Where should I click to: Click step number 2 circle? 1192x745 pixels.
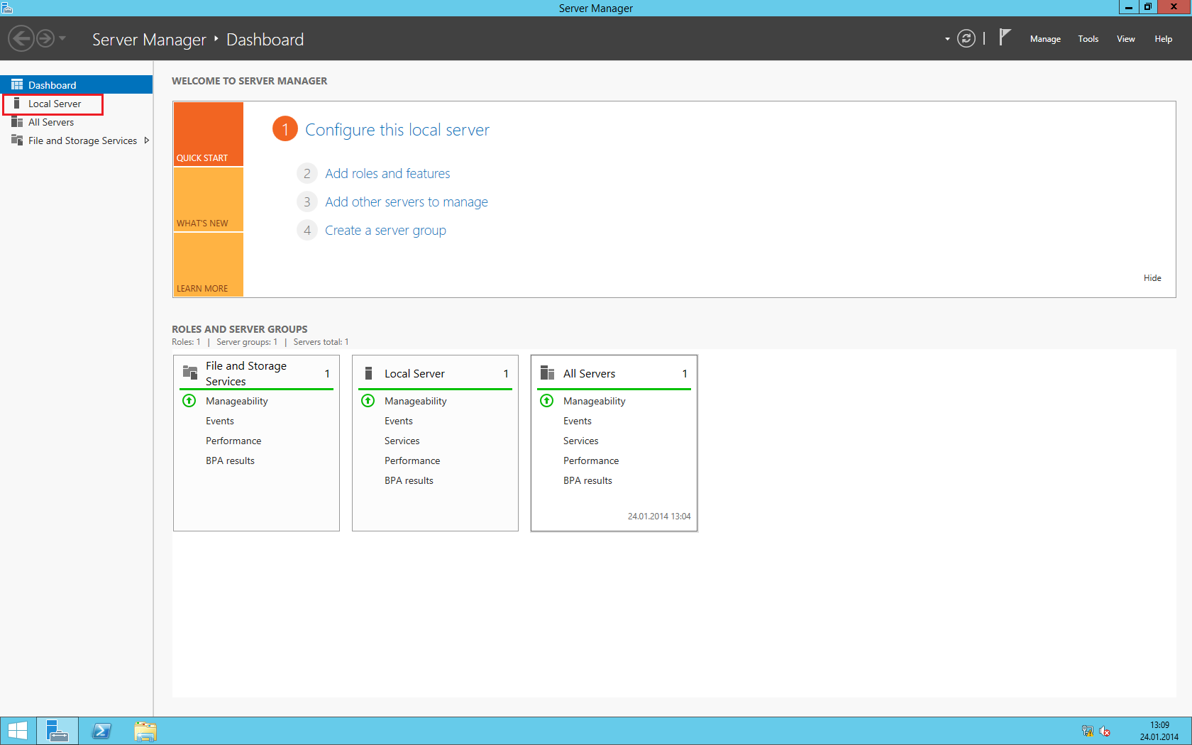pos(307,174)
